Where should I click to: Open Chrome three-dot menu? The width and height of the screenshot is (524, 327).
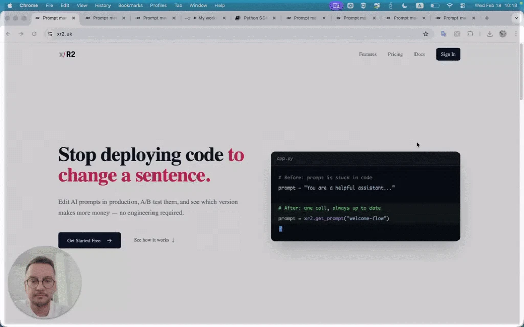516,34
